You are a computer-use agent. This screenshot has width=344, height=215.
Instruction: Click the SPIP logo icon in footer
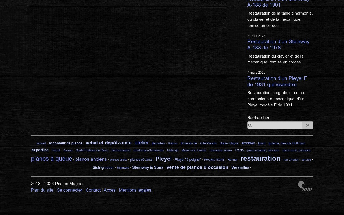pos(305,186)
